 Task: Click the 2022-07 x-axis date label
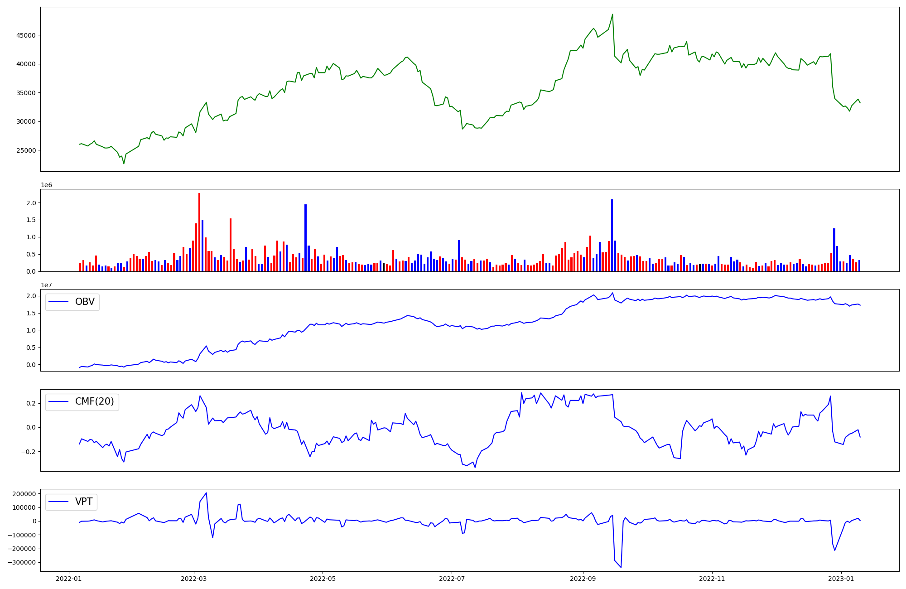pyautogui.click(x=452, y=579)
